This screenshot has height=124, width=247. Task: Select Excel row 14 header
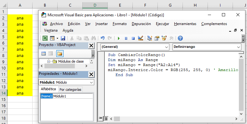(x=4, y=93)
